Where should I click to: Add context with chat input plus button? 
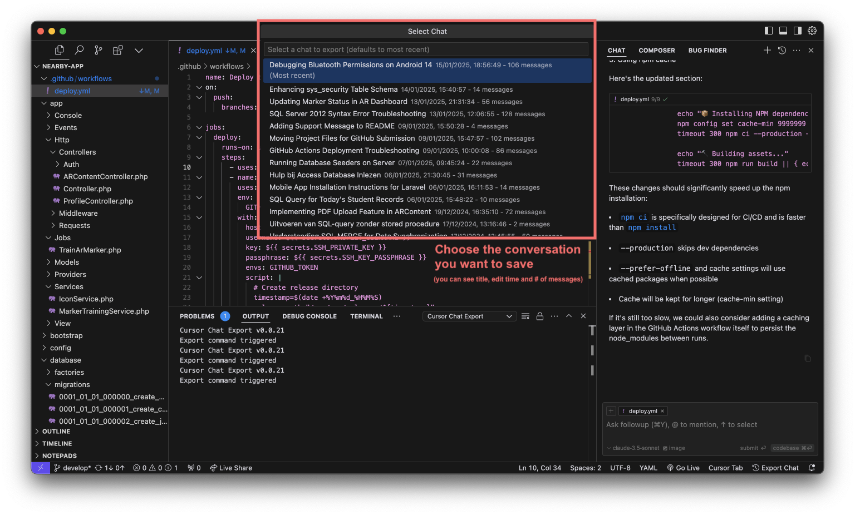pos(611,411)
